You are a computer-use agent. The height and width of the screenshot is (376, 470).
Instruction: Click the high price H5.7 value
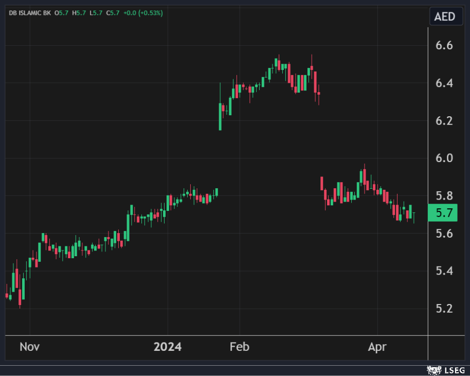pos(79,13)
